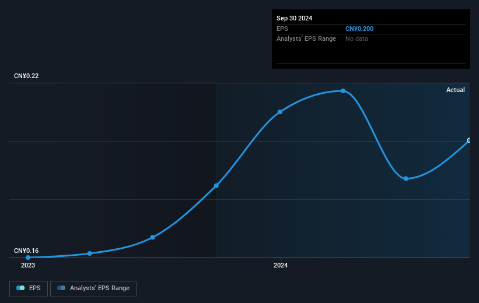Select the EPS data point above the 2024 label
Image resolution: width=479 pixels, height=303 pixels.
point(280,112)
